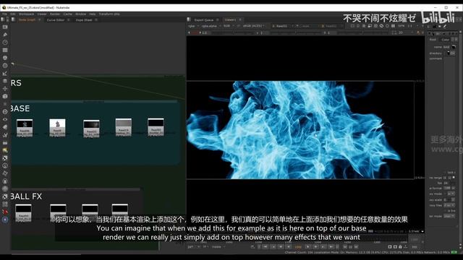Open the render mode dropdown in Project Settings
463x260 pixels.
coord(449,216)
